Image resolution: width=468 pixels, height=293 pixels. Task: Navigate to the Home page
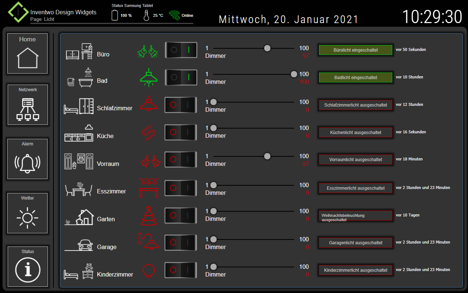(x=27, y=53)
